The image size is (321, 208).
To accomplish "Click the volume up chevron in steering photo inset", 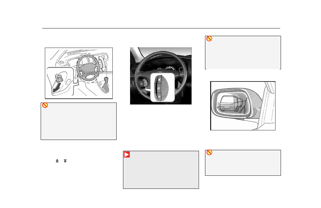I will (159, 88).
